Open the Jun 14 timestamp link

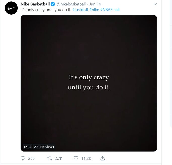click(95, 4)
